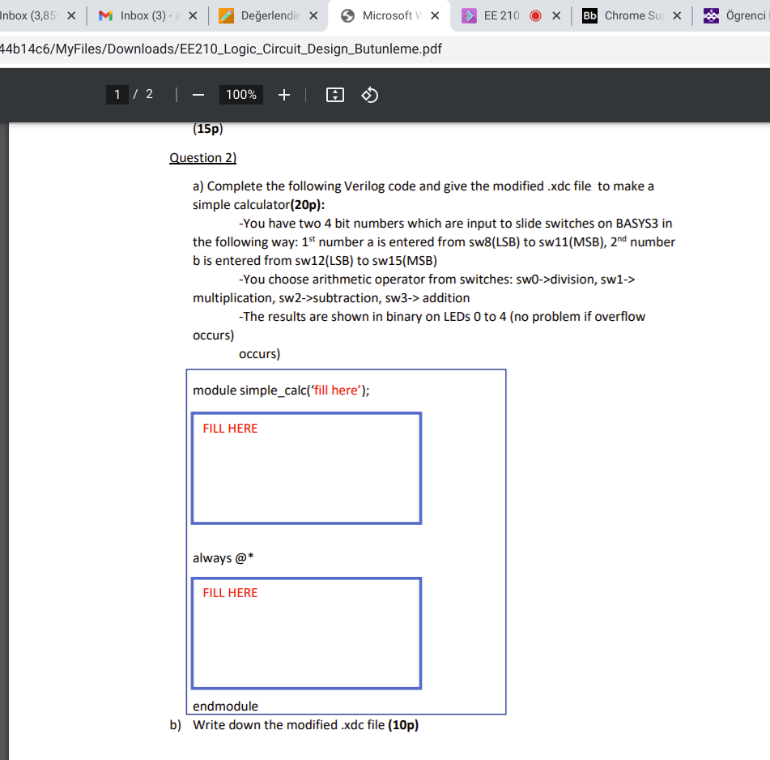Select the page number input field
Screen dimensions: 770x760
click(x=117, y=95)
